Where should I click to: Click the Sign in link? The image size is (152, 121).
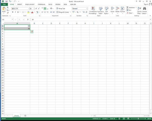146,4
